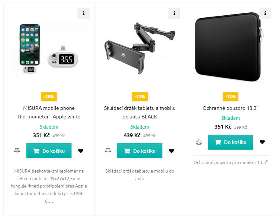Open MISURA mobile phone thermometer title link
This screenshot has width=280, height=219.
pos(49,112)
